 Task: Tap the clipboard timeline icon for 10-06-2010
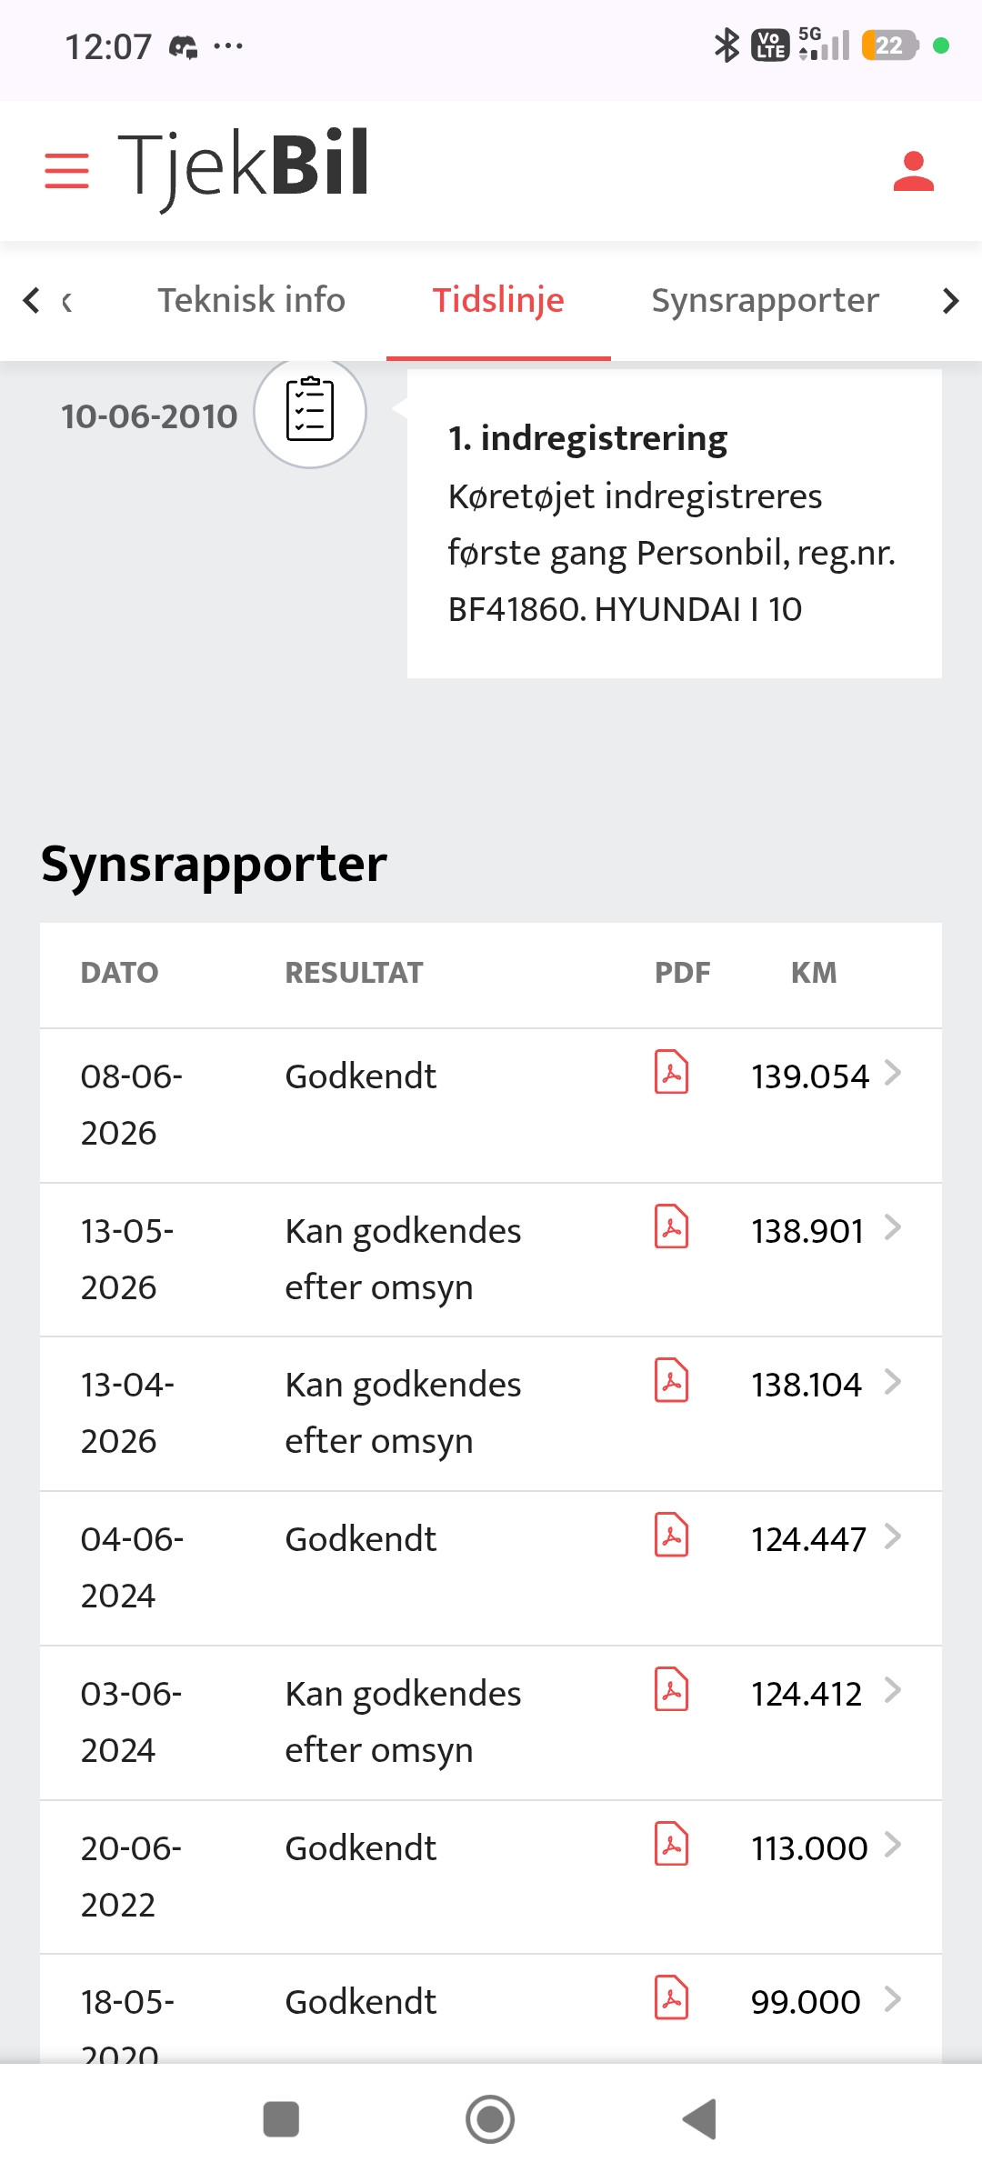pyautogui.click(x=310, y=411)
